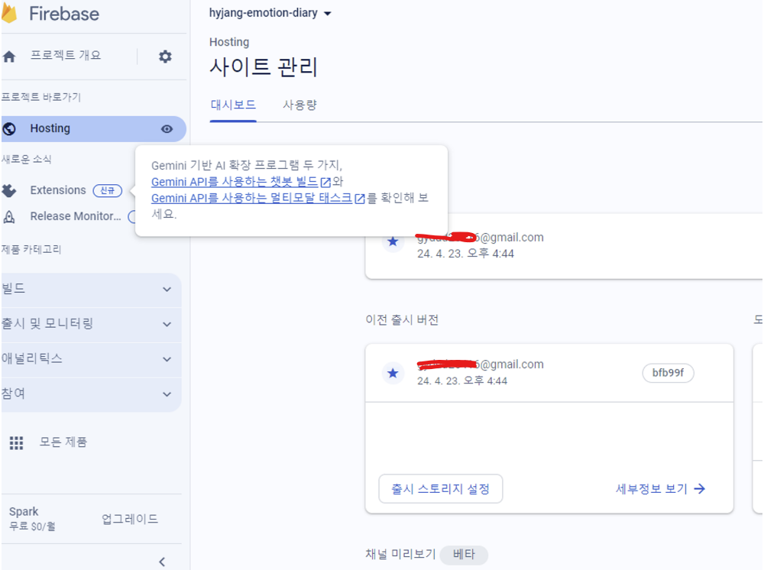
Task: Click the 사이트 관리 page title
Action: coord(264,66)
